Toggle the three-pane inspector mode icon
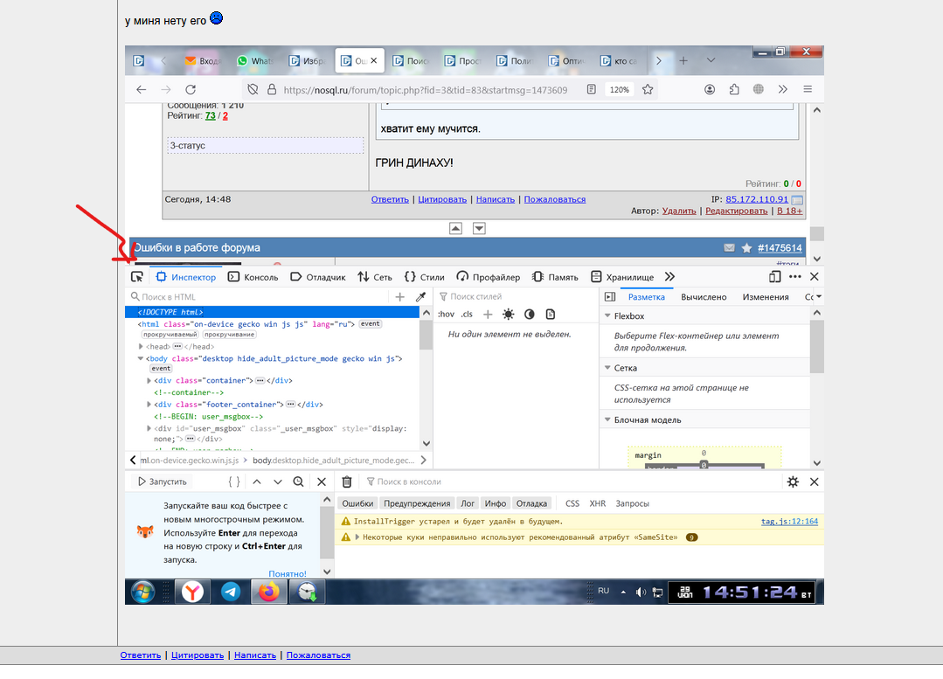The height and width of the screenshot is (679, 943). pyautogui.click(x=610, y=296)
